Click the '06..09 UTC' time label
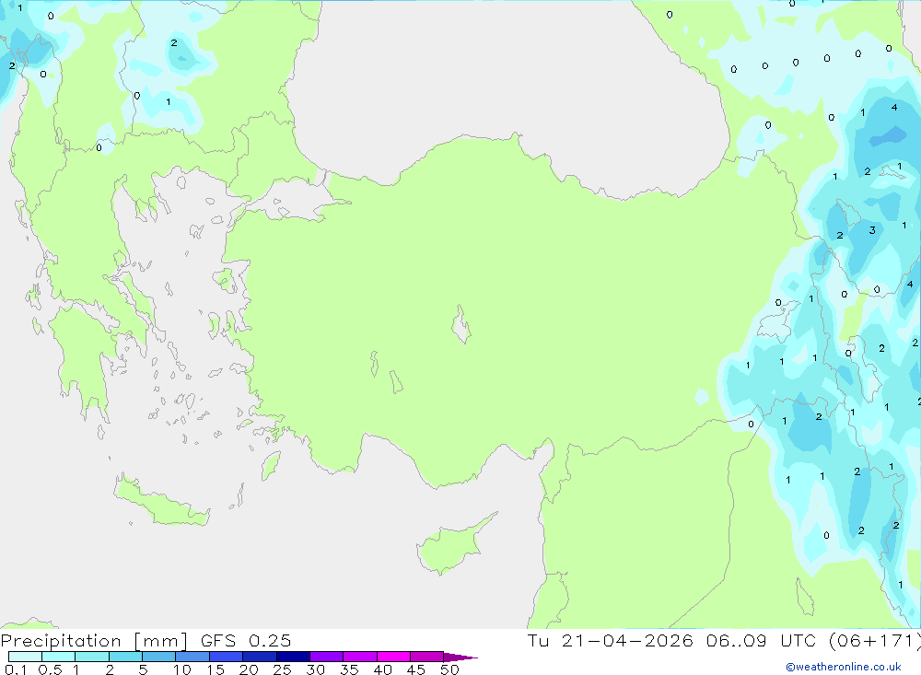 [764, 641]
